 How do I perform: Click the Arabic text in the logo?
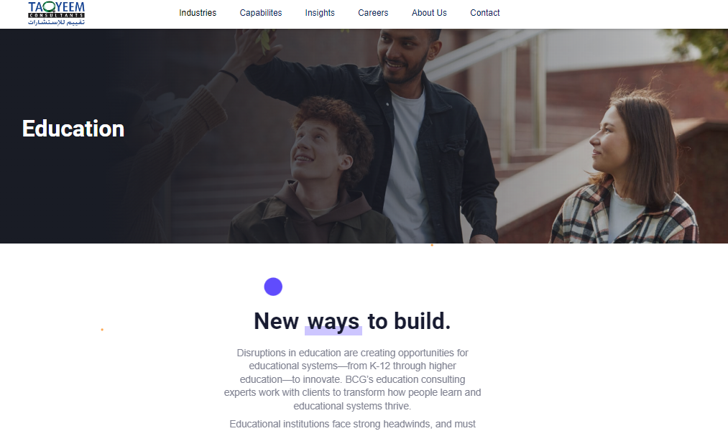click(x=56, y=22)
